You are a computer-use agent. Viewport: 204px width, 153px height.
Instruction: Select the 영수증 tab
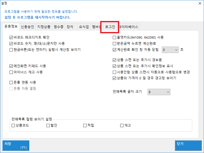58,27
